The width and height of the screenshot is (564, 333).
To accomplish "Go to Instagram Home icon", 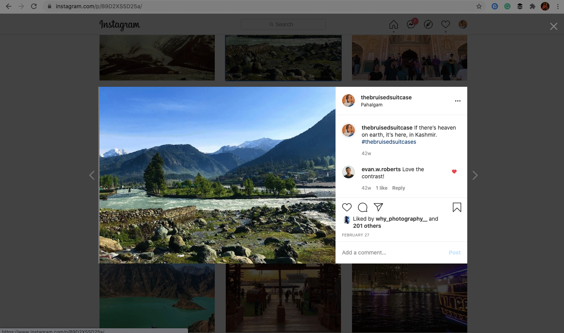I will click(394, 25).
